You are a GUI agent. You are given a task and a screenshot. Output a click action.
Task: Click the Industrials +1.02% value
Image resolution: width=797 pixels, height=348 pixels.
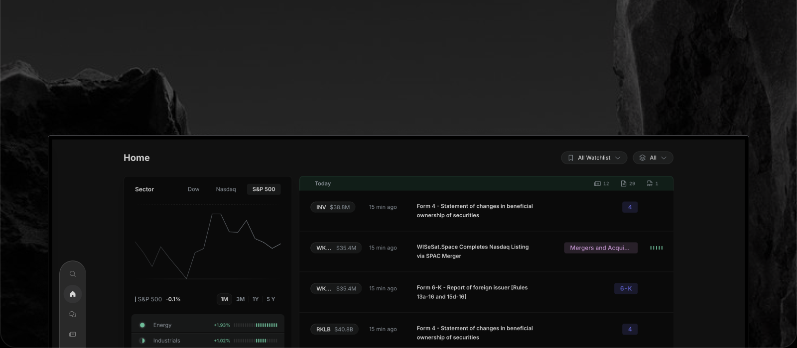point(222,341)
